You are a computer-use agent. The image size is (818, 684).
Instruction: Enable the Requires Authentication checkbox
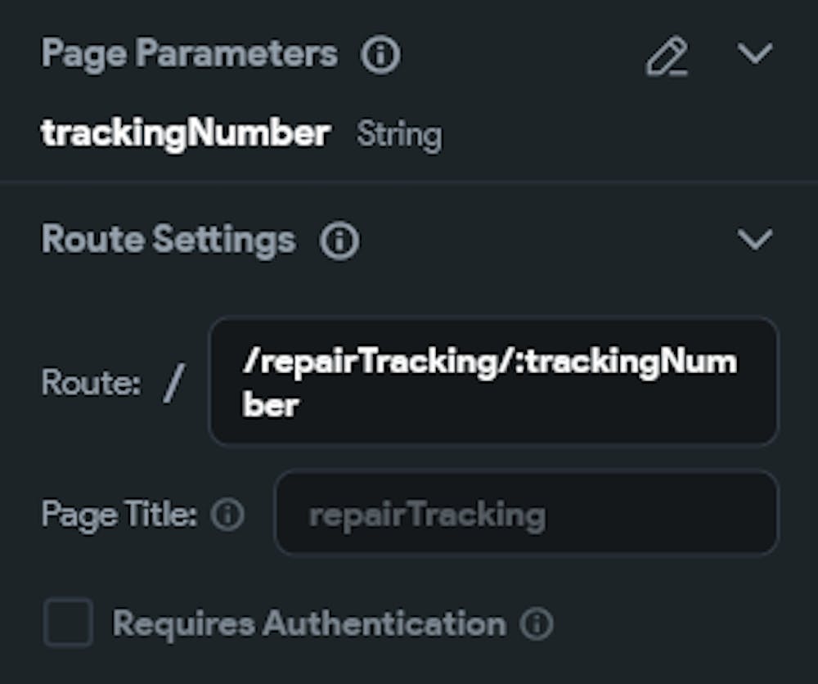point(68,623)
